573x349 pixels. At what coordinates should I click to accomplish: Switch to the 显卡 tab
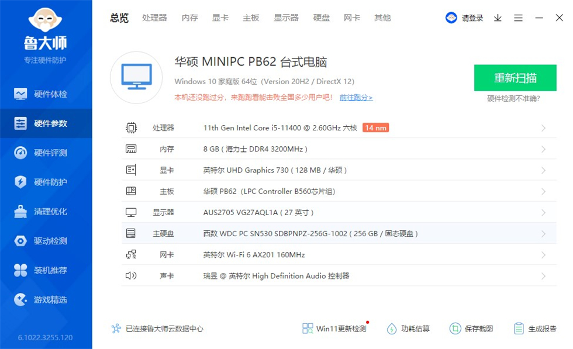click(220, 18)
